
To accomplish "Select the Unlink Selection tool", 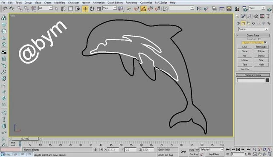I will [27, 8].
